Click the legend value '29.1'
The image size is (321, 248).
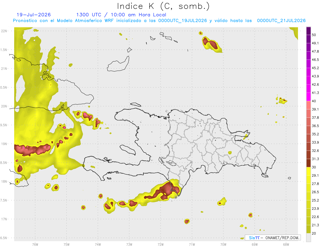click(315, 175)
